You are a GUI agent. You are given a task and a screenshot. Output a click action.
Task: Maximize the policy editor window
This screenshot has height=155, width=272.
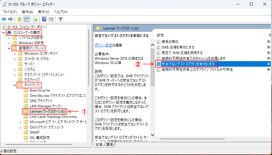251,4
